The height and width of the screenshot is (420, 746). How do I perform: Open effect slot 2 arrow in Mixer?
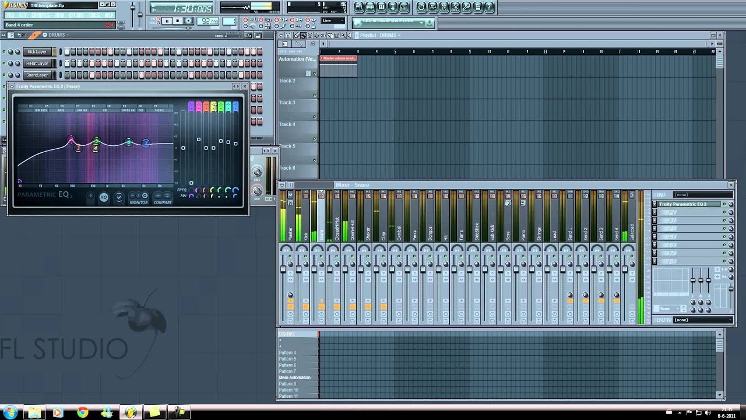pyautogui.click(x=654, y=213)
